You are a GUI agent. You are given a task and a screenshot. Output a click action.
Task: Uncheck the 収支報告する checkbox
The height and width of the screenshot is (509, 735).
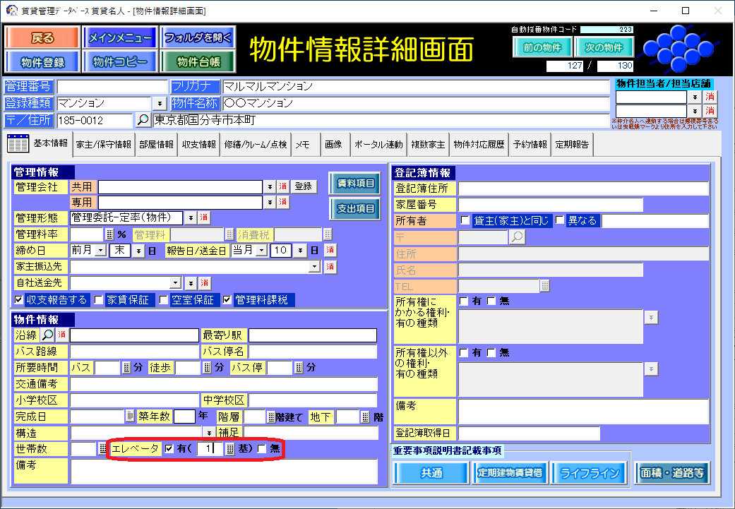[x=19, y=300]
